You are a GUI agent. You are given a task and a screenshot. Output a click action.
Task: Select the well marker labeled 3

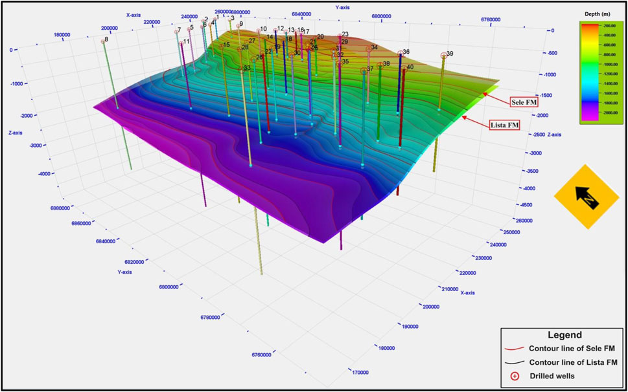pyautogui.click(x=229, y=19)
